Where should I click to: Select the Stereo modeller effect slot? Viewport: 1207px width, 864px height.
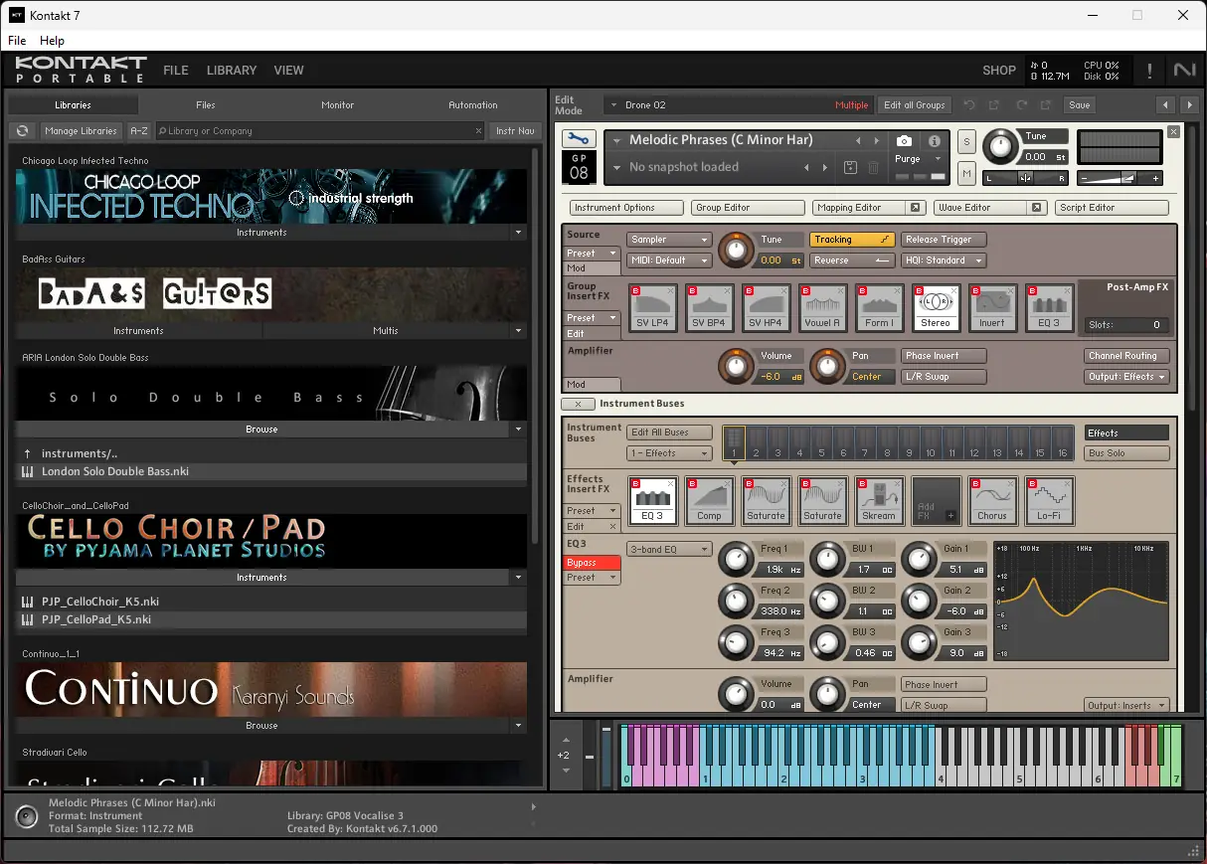click(936, 306)
